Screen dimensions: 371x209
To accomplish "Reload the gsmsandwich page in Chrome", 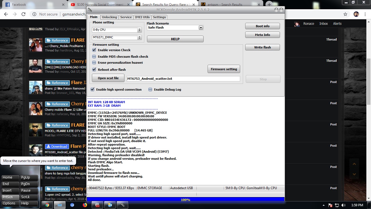I will tap(23, 14).
